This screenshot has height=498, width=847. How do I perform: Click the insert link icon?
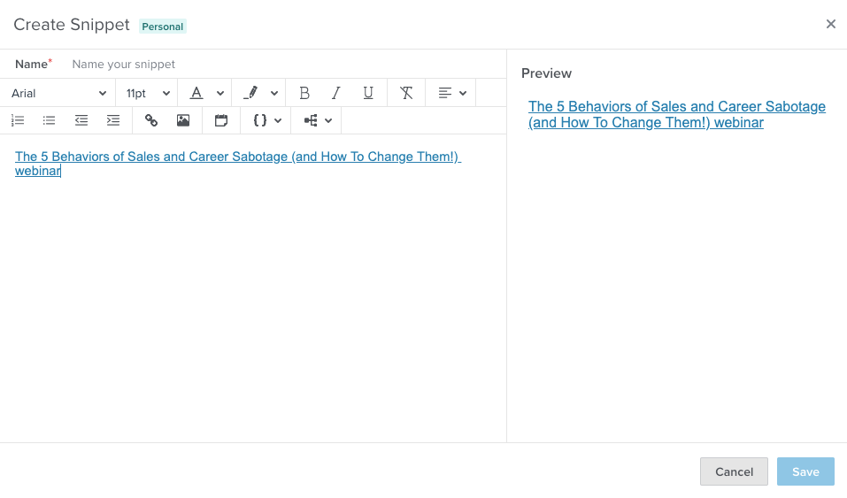(151, 120)
